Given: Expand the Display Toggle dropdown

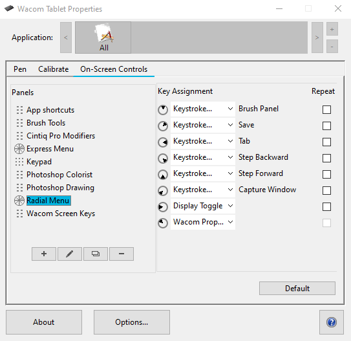Looking at the screenshot, I should (203, 206).
